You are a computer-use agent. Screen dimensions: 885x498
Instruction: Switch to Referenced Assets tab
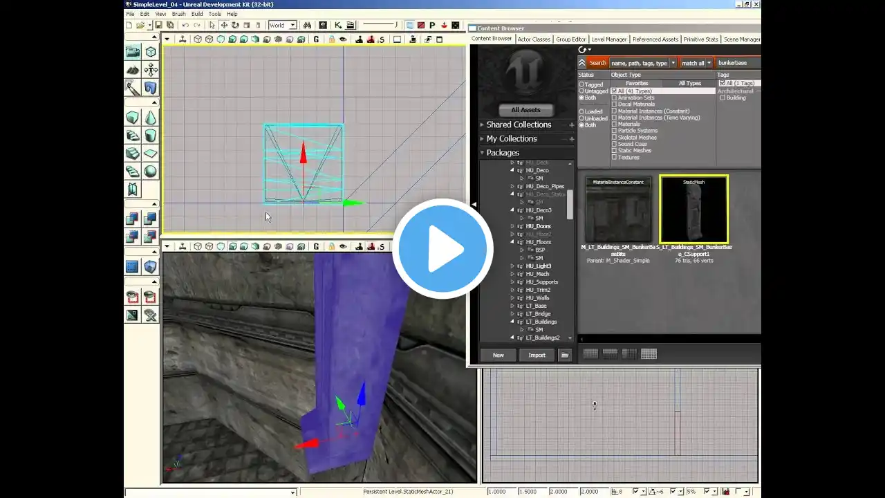pyautogui.click(x=655, y=39)
